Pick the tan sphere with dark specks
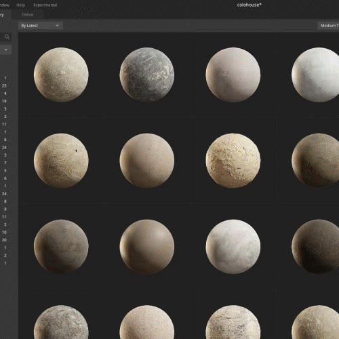Image resolution: width=339 pixels, height=339 pixels. pyautogui.click(x=61, y=161)
